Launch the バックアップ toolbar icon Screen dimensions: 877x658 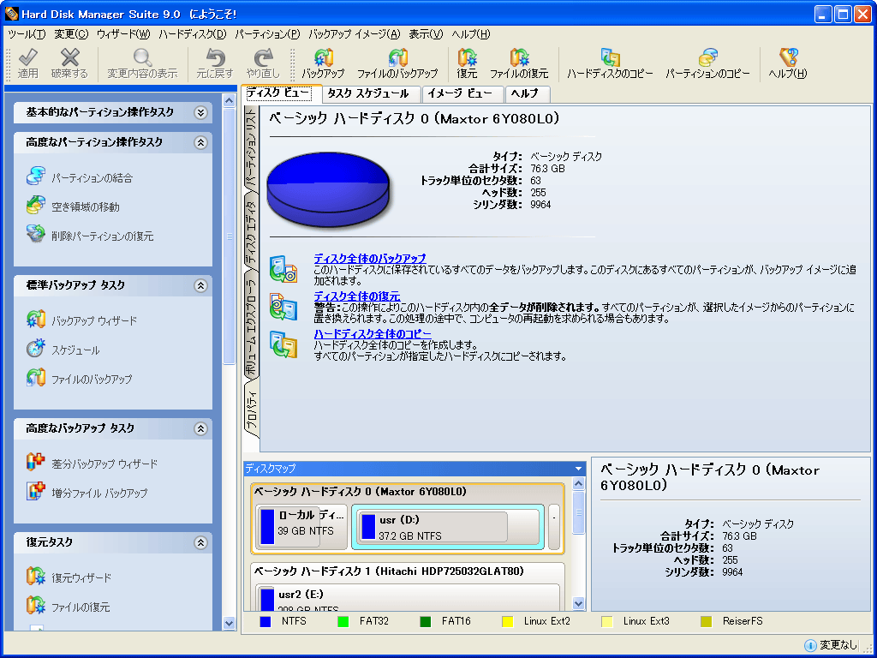click(323, 57)
